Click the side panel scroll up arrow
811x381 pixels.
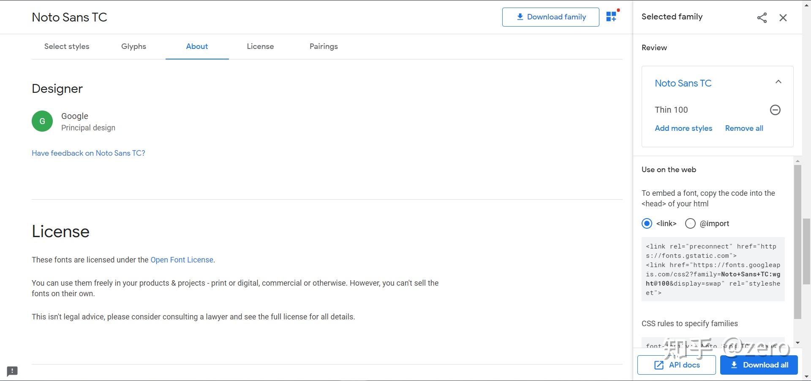click(797, 161)
